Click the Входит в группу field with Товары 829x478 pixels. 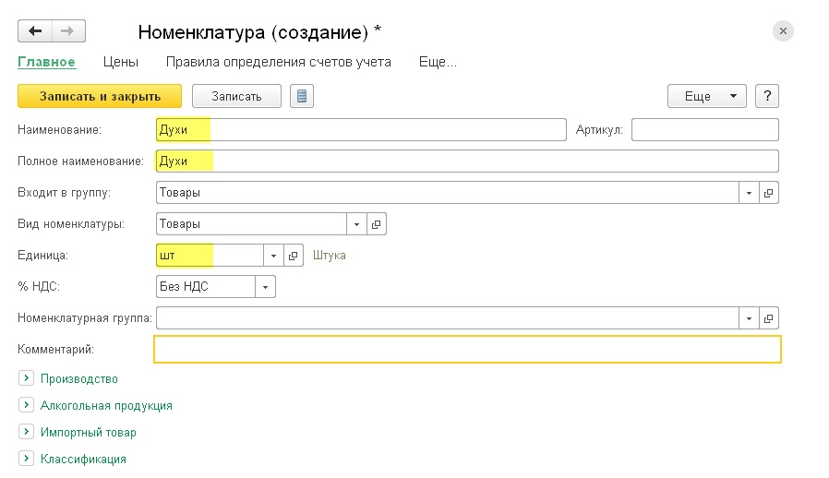coord(448,193)
